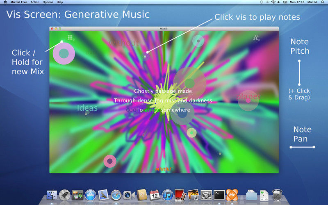Open System Preferences gear icon

tap(206, 195)
